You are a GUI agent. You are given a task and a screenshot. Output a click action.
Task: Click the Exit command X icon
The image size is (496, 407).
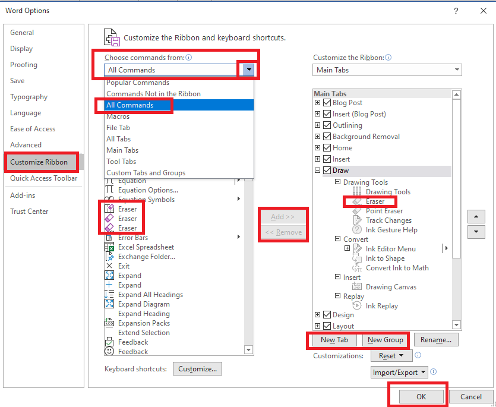[x=109, y=266]
